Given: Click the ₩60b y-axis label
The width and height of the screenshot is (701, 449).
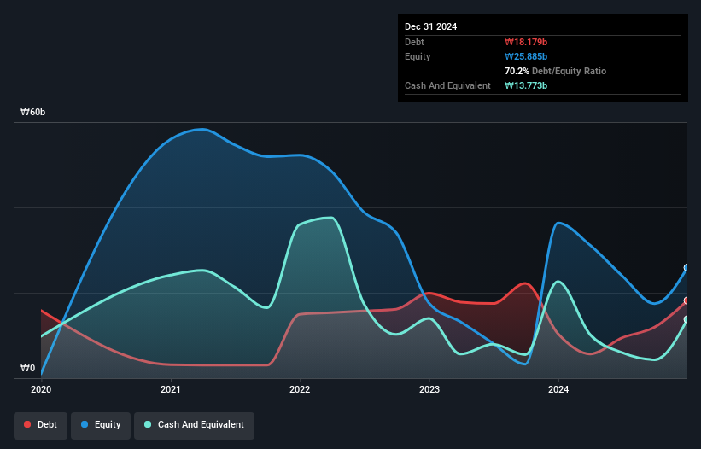Looking at the screenshot, I should click(x=32, y=112).
